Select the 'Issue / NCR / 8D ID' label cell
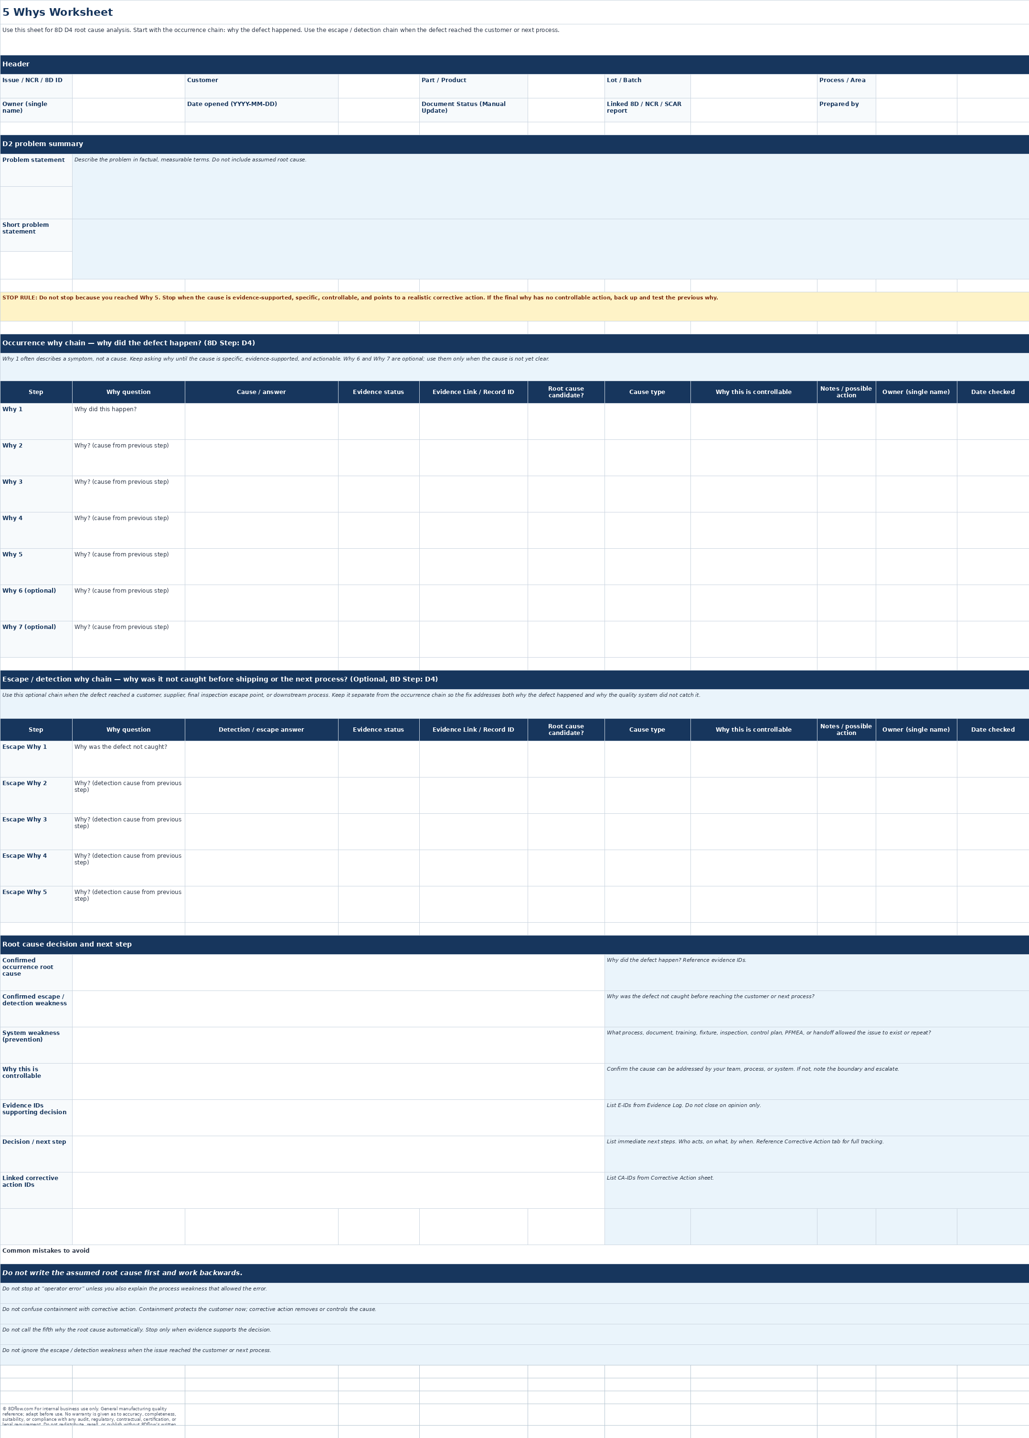Viewport: 1029px width, 1438px height. coord(36,86)
